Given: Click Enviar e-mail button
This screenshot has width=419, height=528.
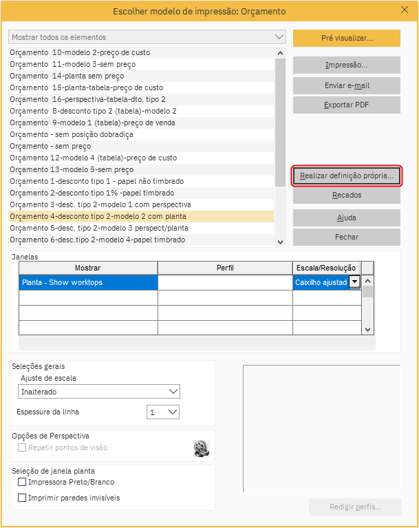Looking at the screenshot, I should [347, 86].
